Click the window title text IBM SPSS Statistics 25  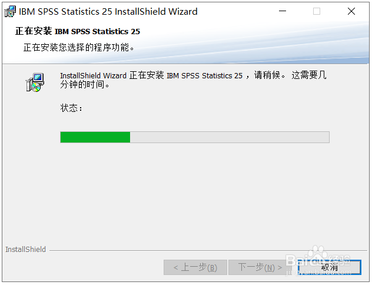(65, 11)
